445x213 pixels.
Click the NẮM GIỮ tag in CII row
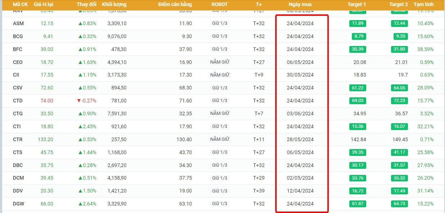point(220,75)
